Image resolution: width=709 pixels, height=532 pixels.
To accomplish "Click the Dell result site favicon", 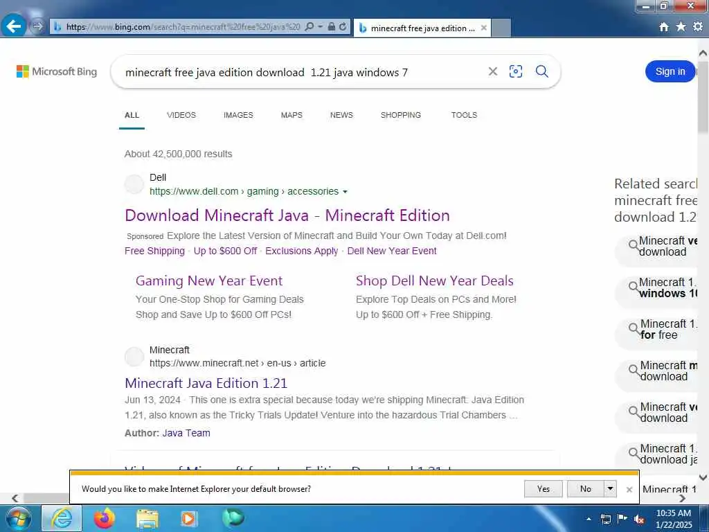I will click(x=134, y=184).
